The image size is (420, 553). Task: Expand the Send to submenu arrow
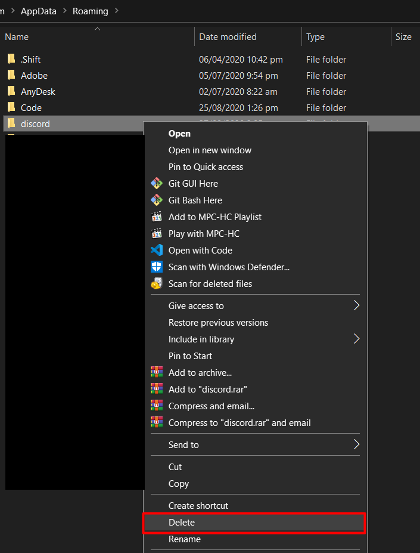[356, 444]
